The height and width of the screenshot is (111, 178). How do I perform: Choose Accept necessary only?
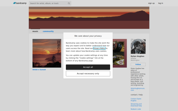pos(88,73)
